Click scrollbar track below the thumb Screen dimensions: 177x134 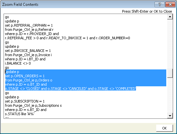pyautogui.click(x=170, y=95)
